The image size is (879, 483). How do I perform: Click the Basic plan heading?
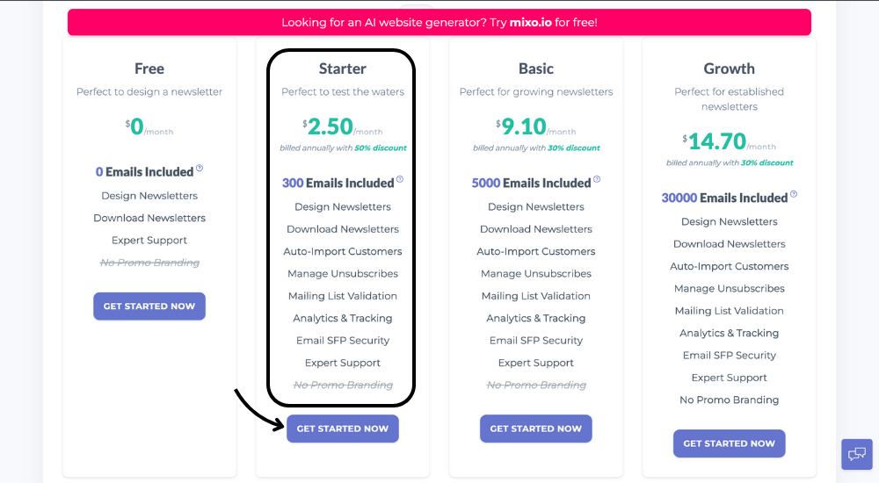click(536, 68)
